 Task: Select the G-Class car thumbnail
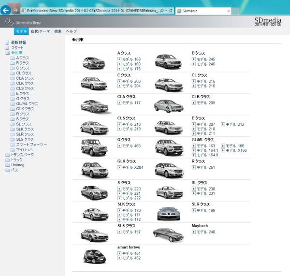click(94, 147)
